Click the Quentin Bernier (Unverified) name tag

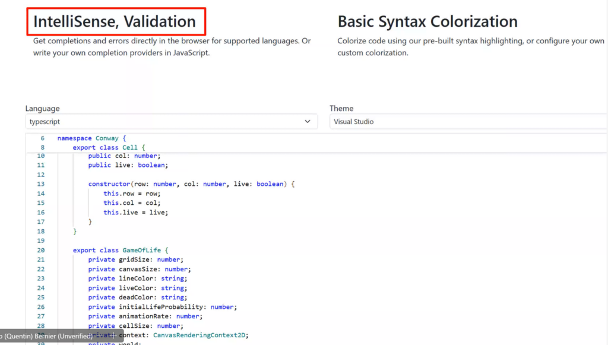click(47, 336)
